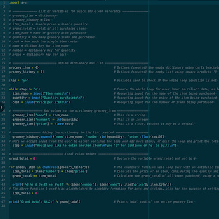219x219 pixels.
Task: Click comment '# grand_total = total of all purchased items'
Action: click(x=47, y=29)
